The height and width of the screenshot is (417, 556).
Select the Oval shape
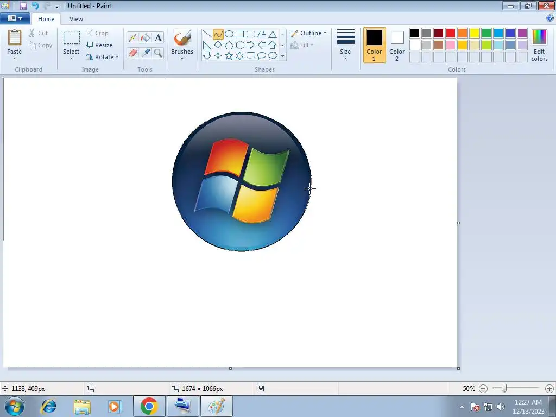click(x=229, y=34)
